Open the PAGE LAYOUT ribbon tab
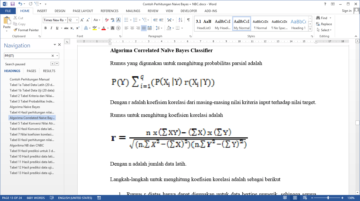360x201 pixels. tap(83, 11)
